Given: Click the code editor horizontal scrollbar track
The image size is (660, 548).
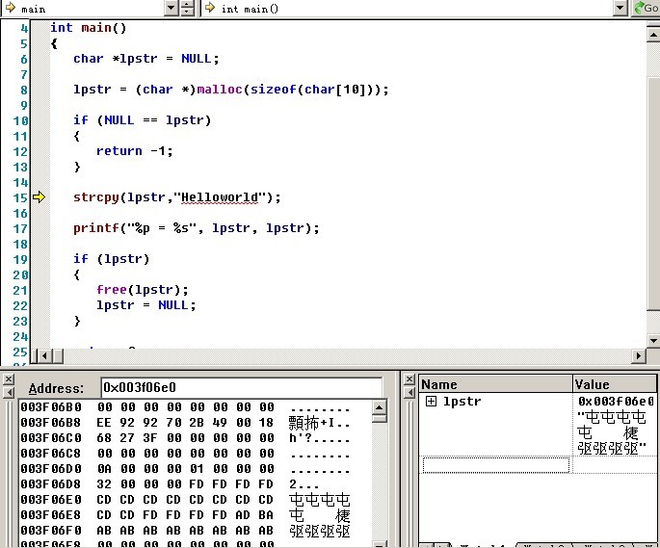Looking at the screenshot, I should (x=337, y=356).
